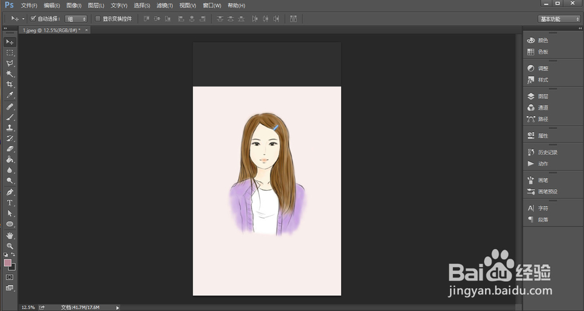The height and width of the screenshot is (311, 584).
Task: Open the 图层 layers panel
Action: 543,96
